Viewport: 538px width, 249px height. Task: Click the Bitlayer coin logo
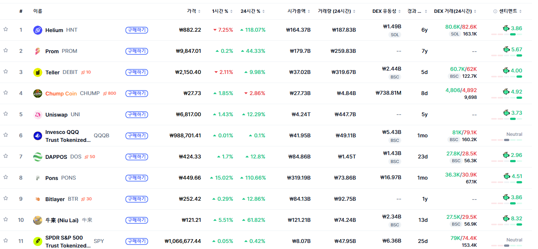tap(38, 199)
